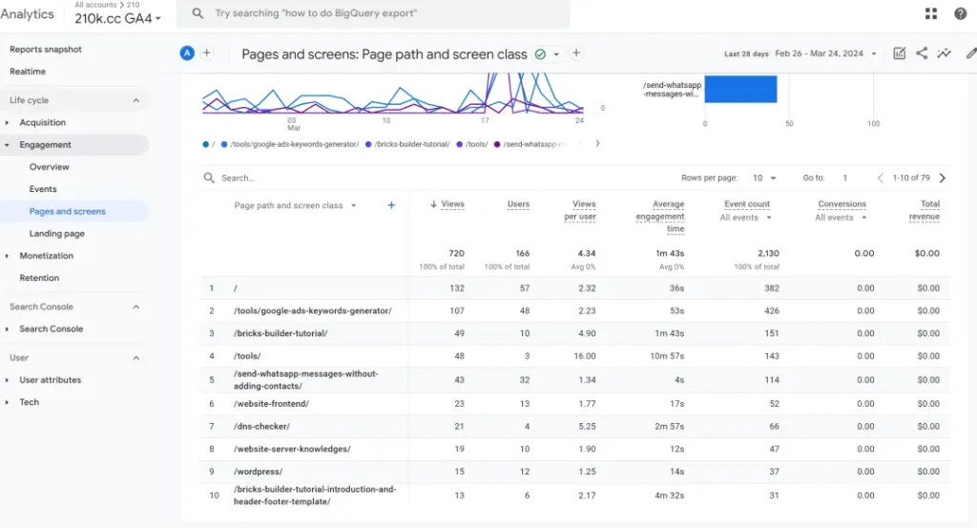Image resolution: width=977 pixels, height=528 pixels.
Task: Select Realtime in the left navigation
Action: click(28, 72)
